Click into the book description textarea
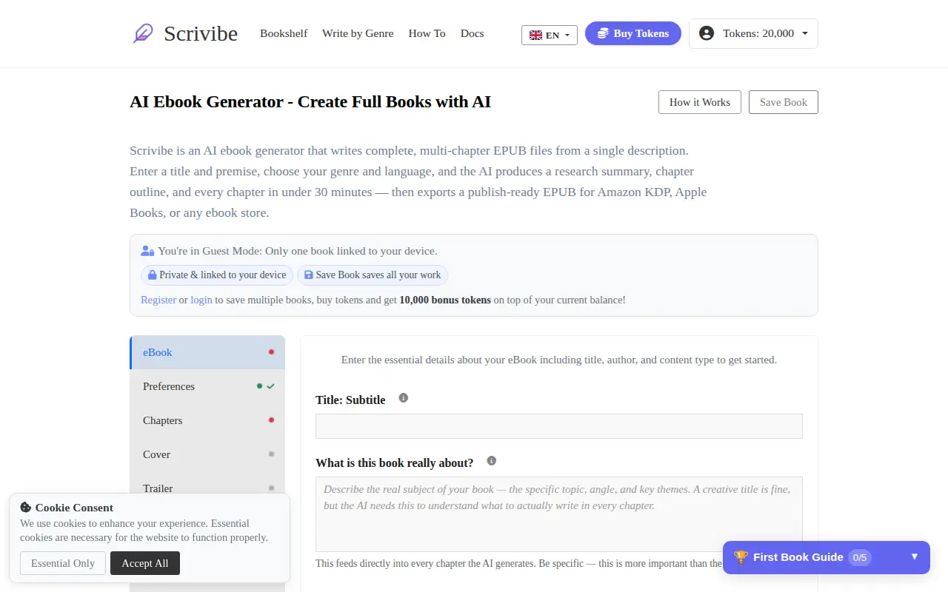Image resolution: width=948 pixels, height=592 pixels. 559,514
